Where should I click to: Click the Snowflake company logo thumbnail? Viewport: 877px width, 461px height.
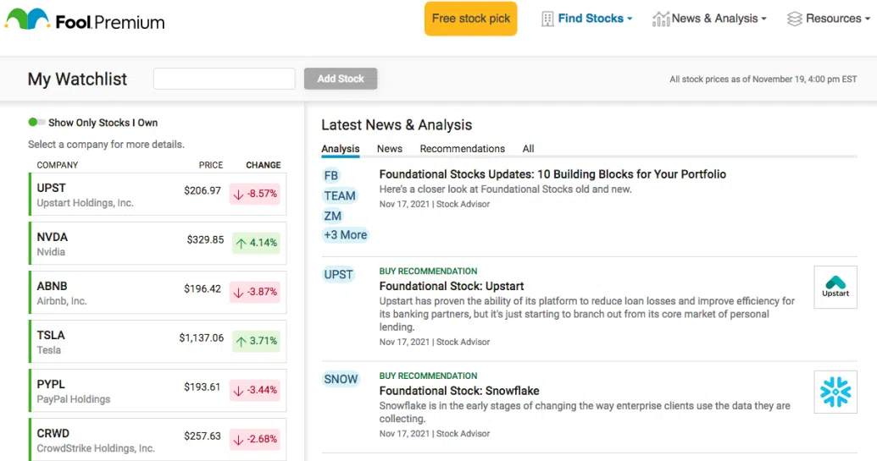tap(835, 392)
